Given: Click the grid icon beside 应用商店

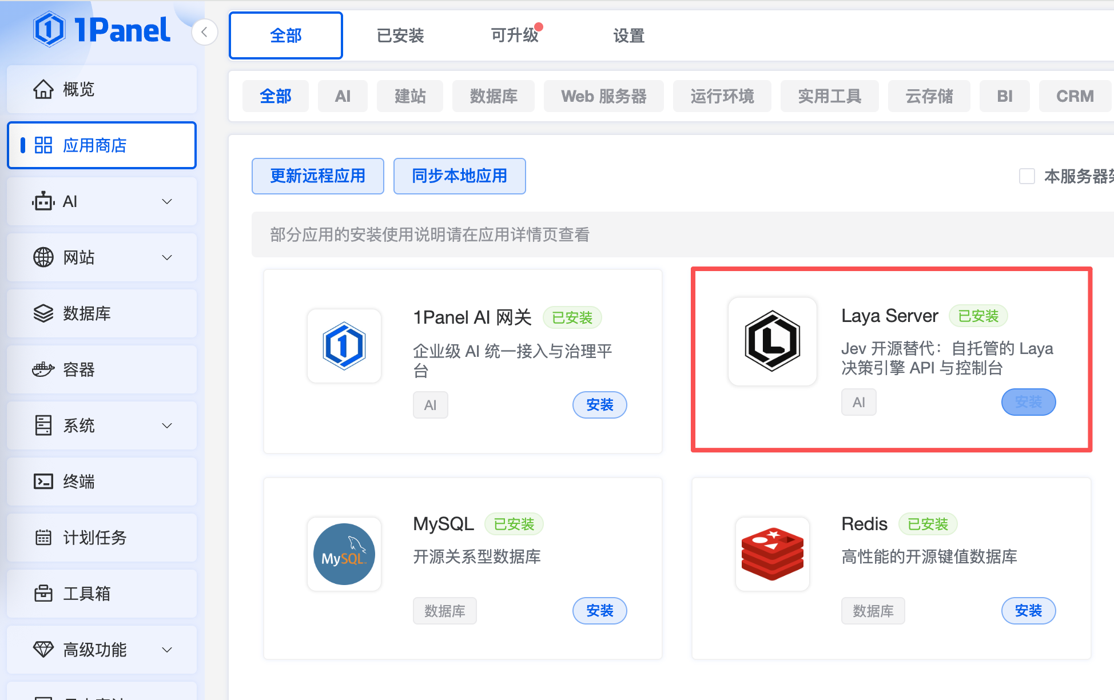Looking at the screenshot, I should pyautogui.click(x=43, y=145).
